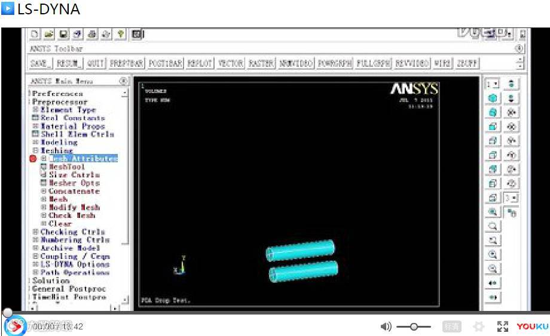Expand the LS-DYNA Options tree node
The image size is (550, 336).
click(35, 264)
